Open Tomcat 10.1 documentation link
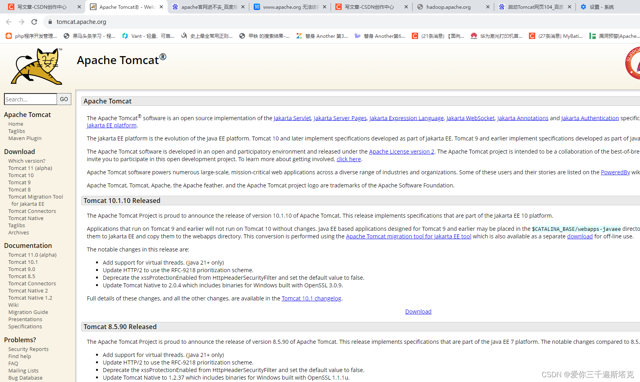The height and width of the screenshot is (382, 640). [23, 262]
